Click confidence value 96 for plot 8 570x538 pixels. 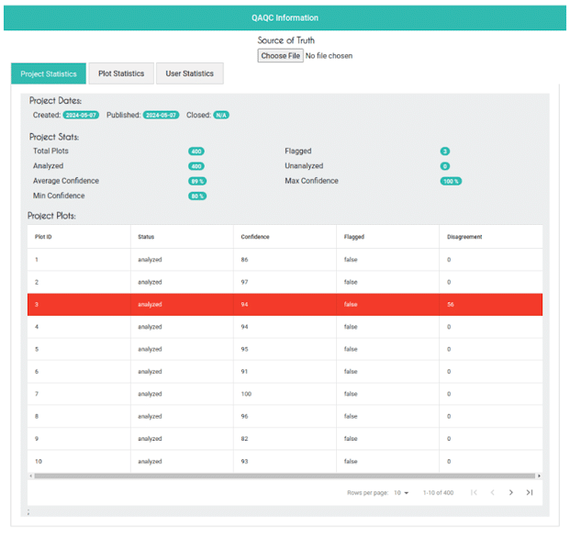244,416
